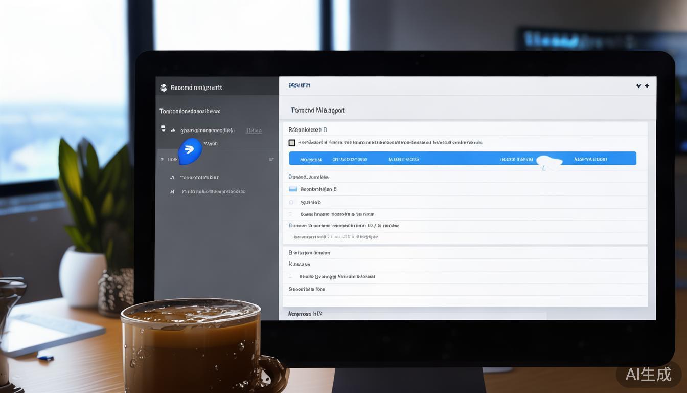The image size is (687, 393).
Task: Click the blue card icon in the list row
Action: pyautogui.click(x=293, y=189)
